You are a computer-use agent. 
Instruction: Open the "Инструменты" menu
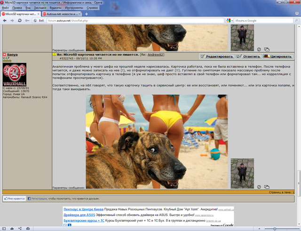tap(74, 8)
